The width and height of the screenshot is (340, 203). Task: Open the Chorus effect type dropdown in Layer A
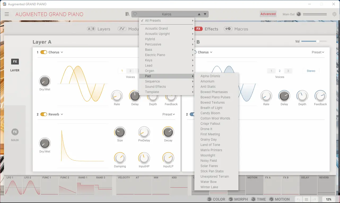[56, 52]
